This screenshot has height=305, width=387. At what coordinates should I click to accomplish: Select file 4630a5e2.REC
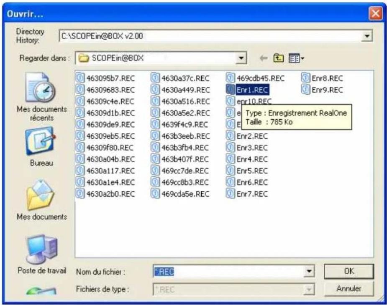coord(181,113)
